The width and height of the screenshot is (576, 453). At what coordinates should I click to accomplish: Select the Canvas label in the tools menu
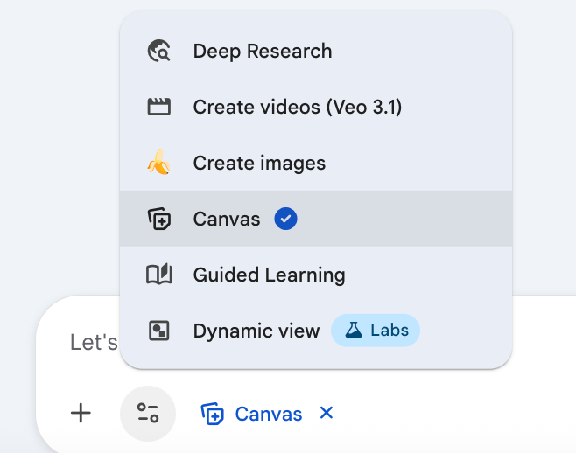coord(227,220)
